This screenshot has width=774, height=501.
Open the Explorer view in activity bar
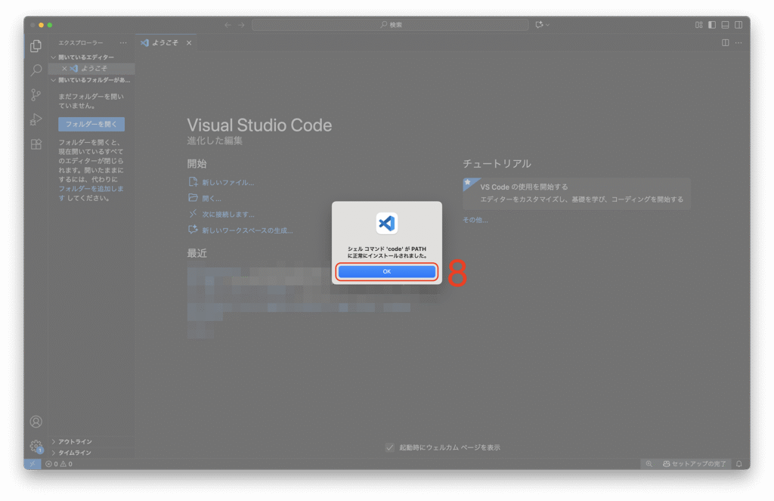tap(36, 46)
